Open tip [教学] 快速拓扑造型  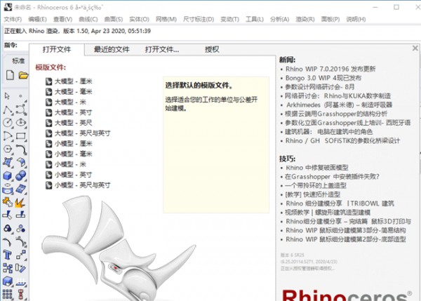click(x=313, y=194)
